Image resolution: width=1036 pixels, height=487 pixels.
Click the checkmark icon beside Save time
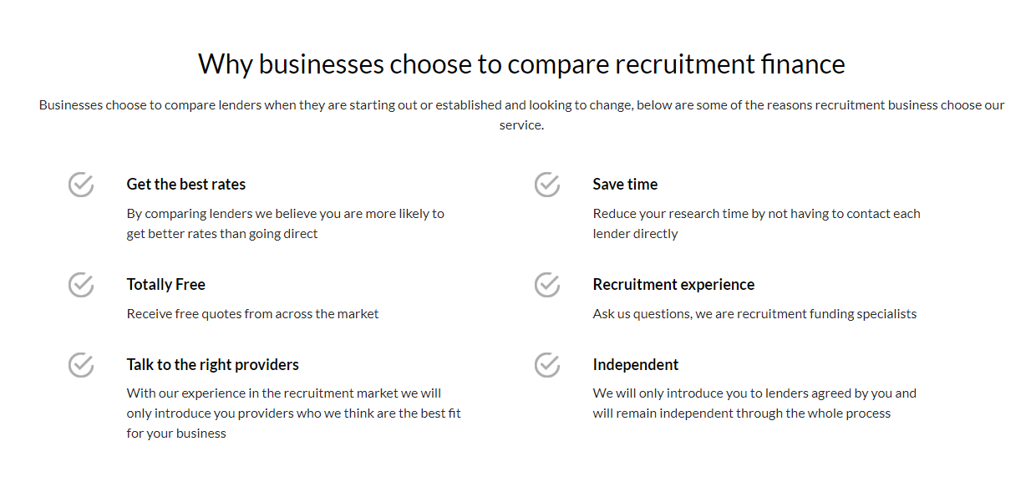click(547, 185)
